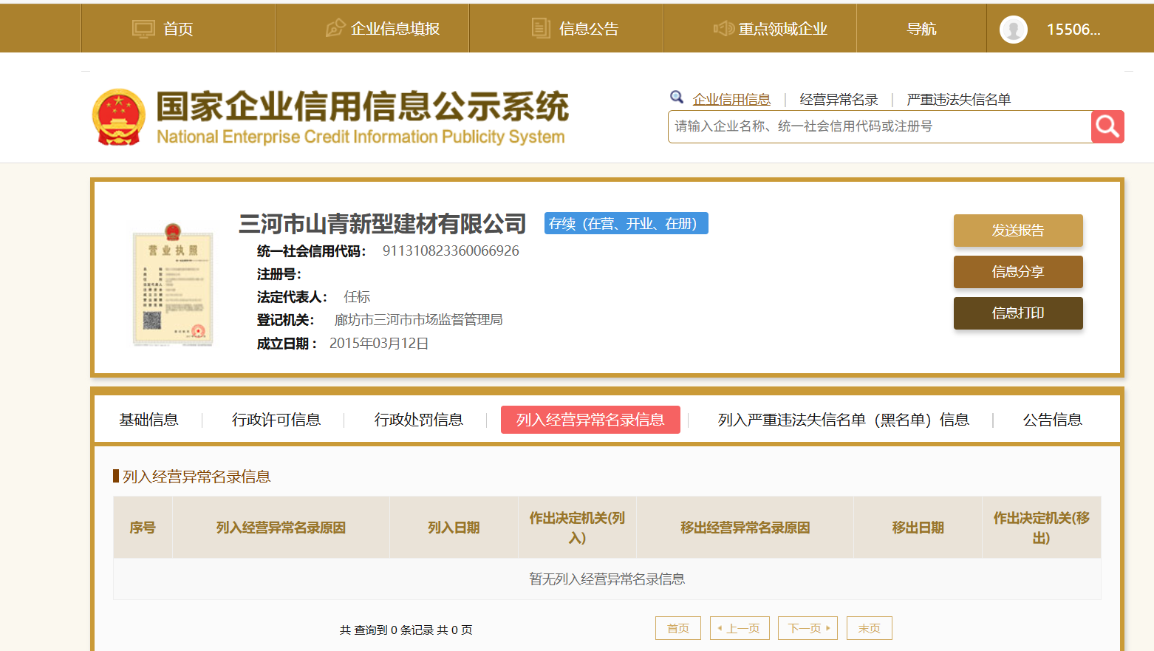
Task: Switch to the 公告信息 tab
Action: point(1052,420)
